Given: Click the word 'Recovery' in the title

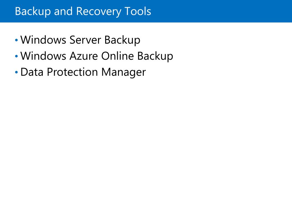Looking at the screenshot, I should (98, 12).
